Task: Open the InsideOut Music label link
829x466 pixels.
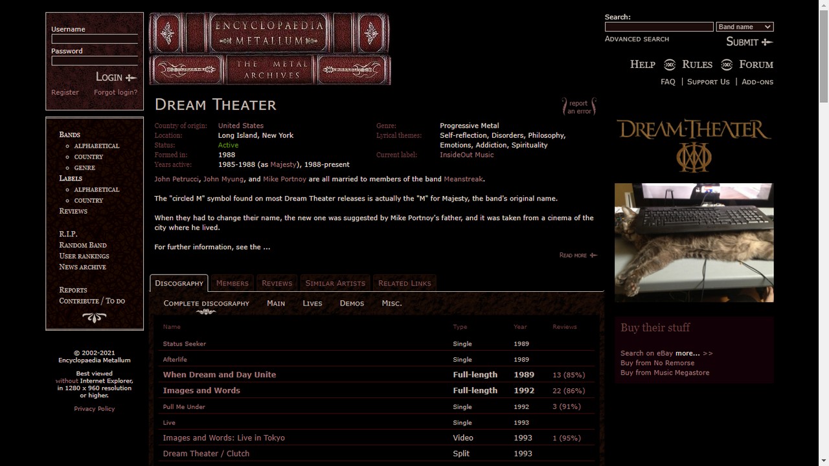Action: pos(466,155)
